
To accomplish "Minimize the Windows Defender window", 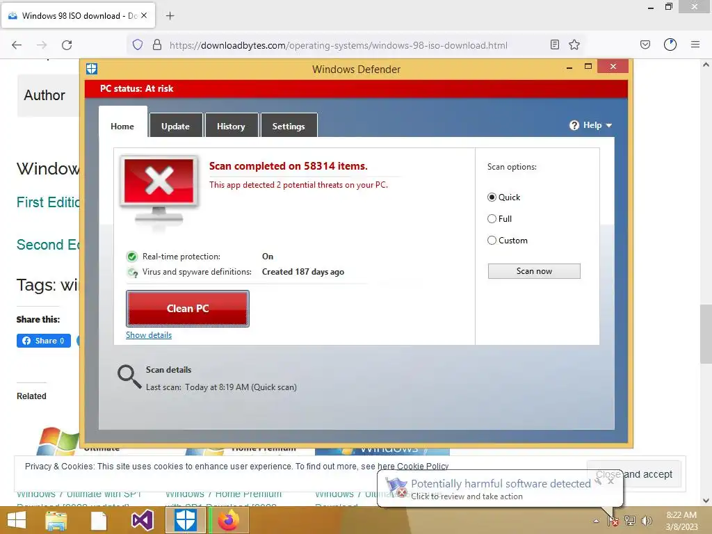I will click(569, 67).
